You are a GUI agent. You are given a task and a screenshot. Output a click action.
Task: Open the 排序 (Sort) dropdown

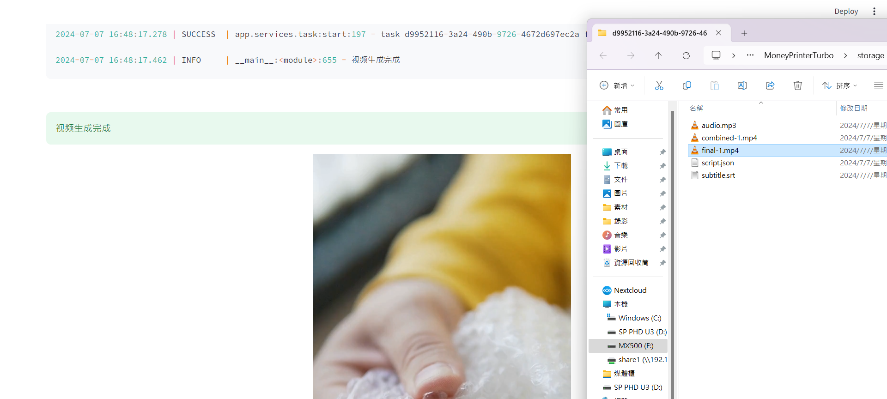pyautogui.click(x=839, y=85)
